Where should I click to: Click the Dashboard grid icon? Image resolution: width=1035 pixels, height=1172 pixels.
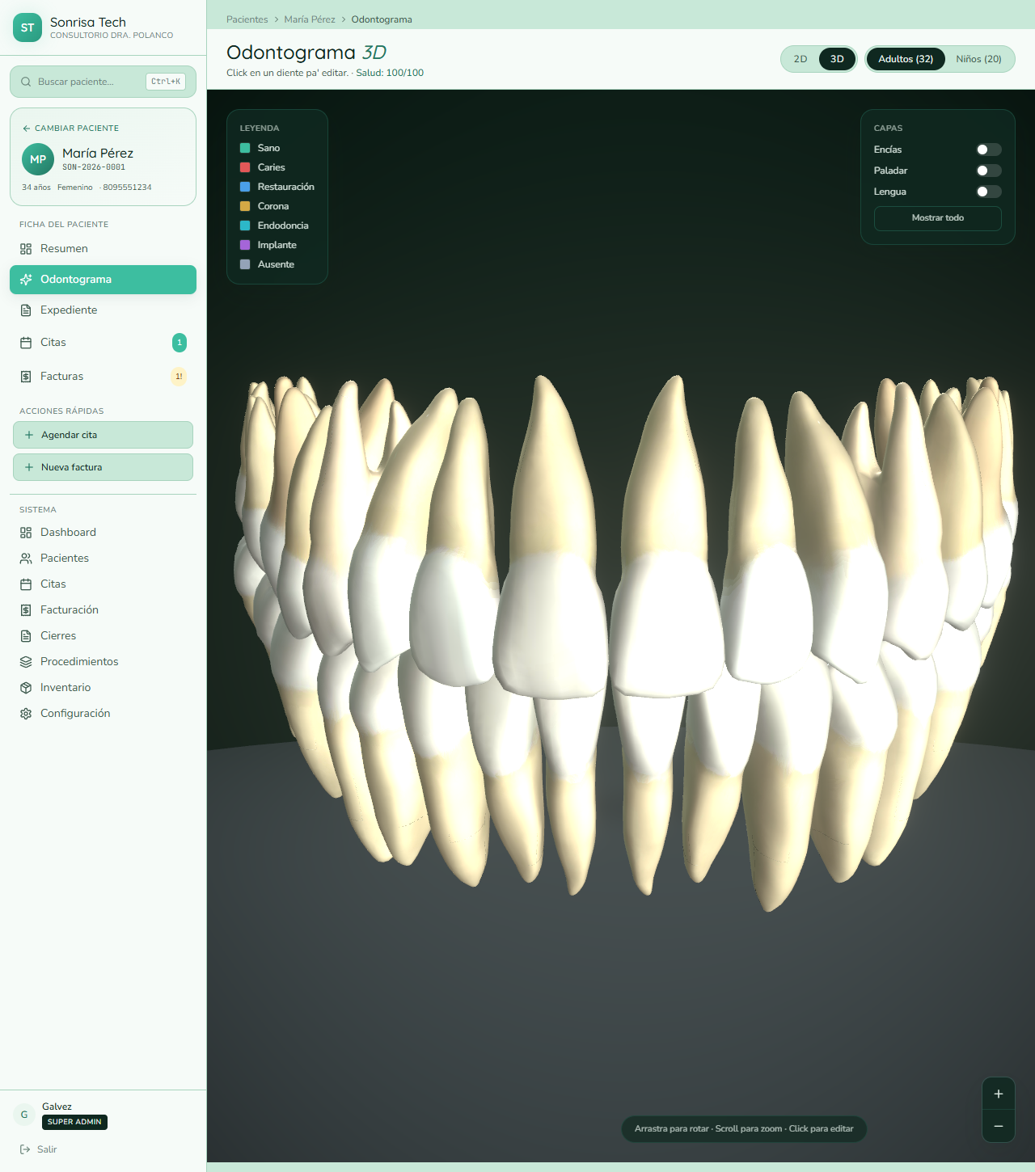[x=26, y=533]
